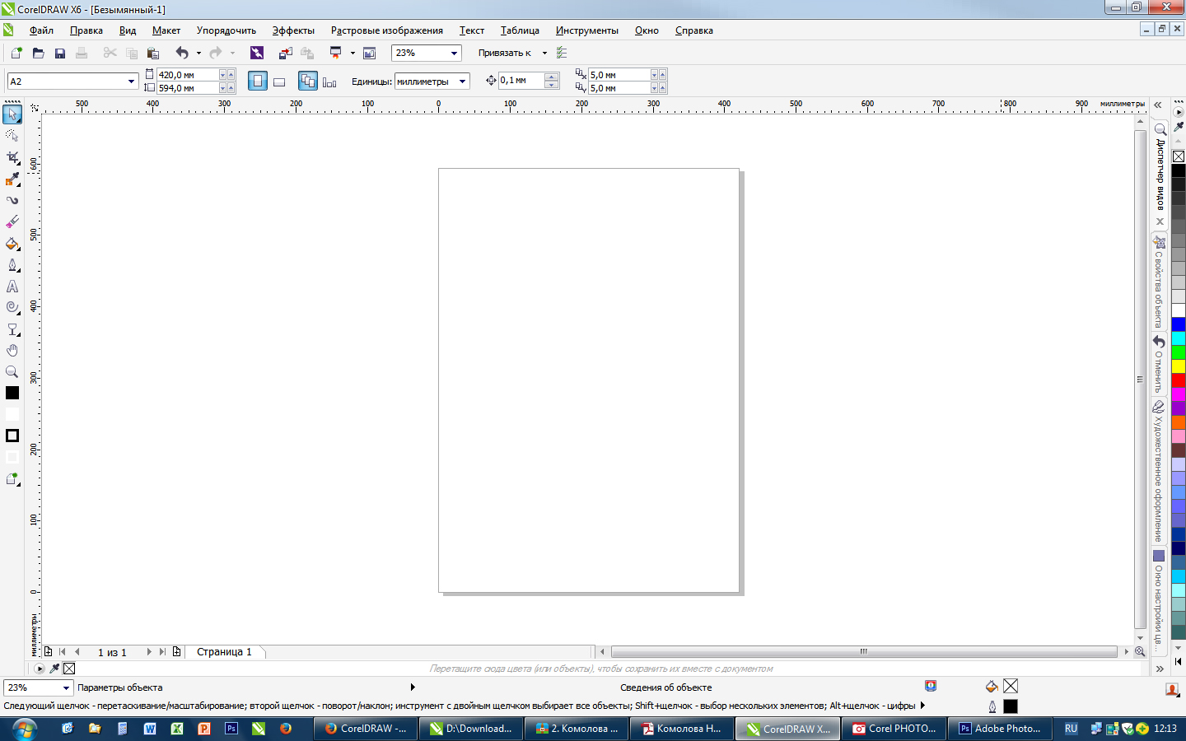Viewport: 1186px width, 741px height.
Task: Open the Эффекты menu
Action: 293,30
